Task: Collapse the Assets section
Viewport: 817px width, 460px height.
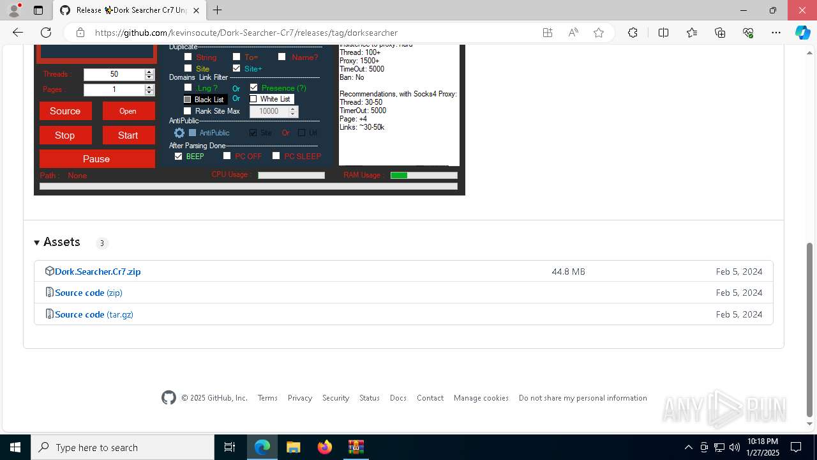Action: (x=57, y=242)
